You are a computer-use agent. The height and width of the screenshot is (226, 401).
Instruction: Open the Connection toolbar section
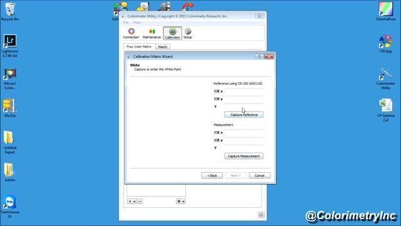point(131,33)
